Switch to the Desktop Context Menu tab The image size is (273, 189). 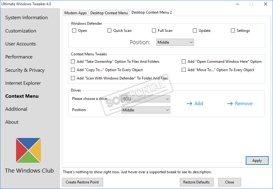point(109,13)
